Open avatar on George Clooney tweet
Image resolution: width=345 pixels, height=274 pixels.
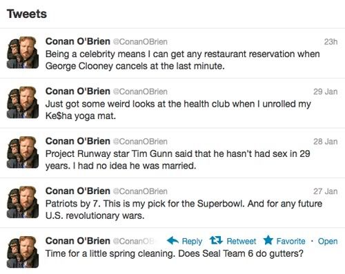(23, 52)
